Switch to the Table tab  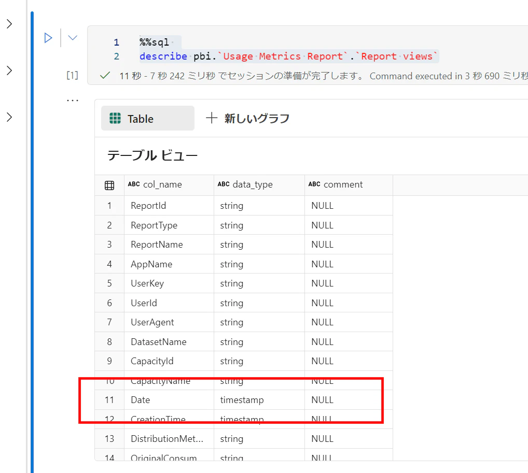point(147,119)
